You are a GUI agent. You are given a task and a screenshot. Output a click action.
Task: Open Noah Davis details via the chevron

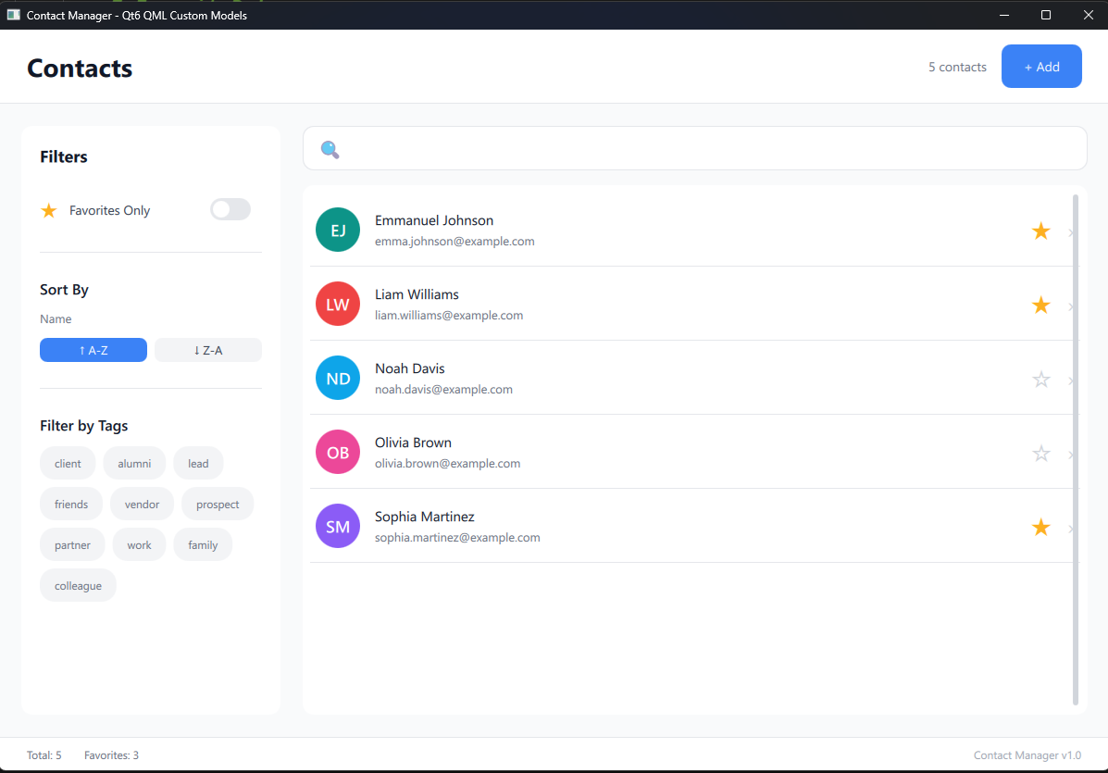1070,378
